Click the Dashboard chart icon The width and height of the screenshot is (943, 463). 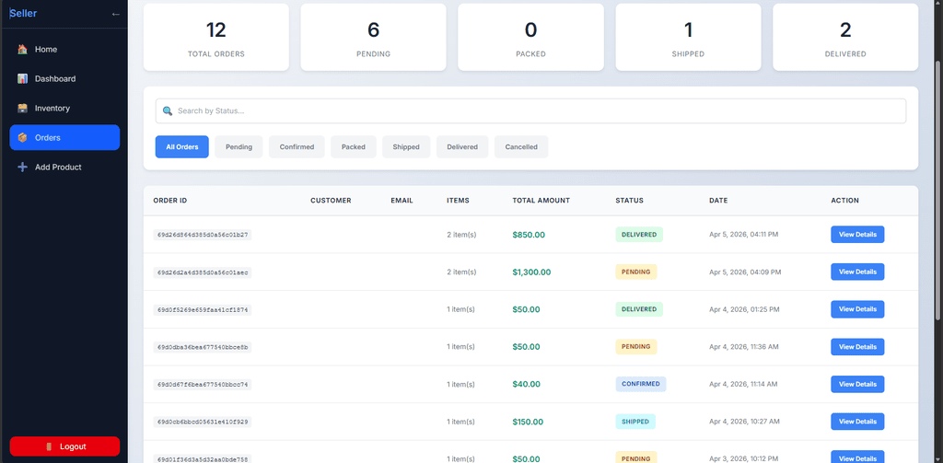[22, 79]
